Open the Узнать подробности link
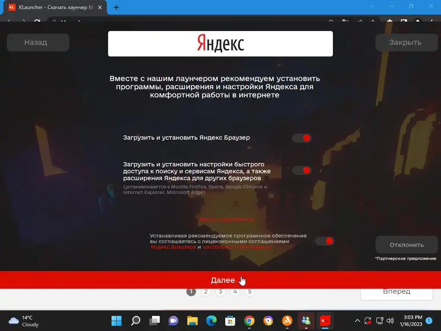 pyautogui.click(x=227, y=219)
